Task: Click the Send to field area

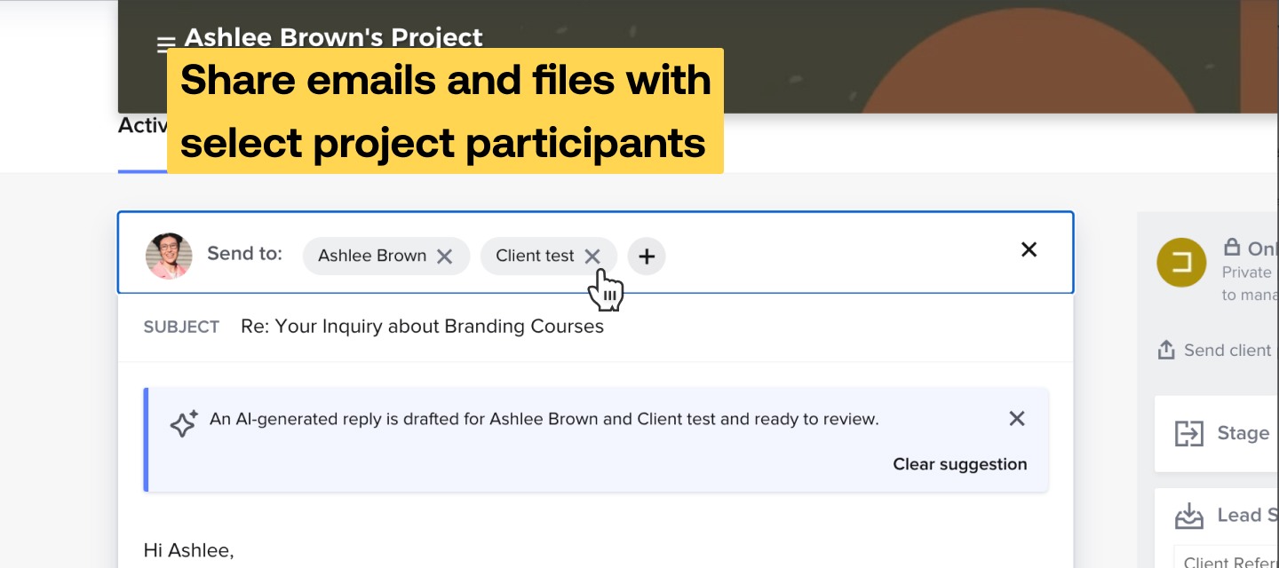Action: coord(244,253)
